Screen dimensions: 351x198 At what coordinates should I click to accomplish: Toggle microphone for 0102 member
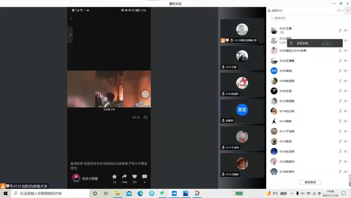340,51
